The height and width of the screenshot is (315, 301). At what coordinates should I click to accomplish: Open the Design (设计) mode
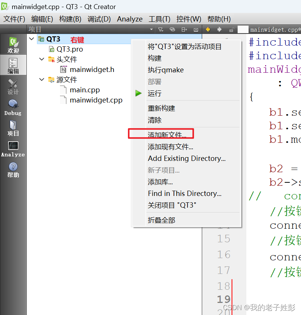(x=13, y=87)
